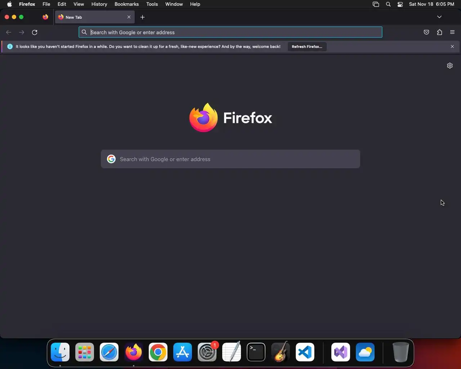This screenshot has height=369, width=461.
Task: Expand the list all tabs dropdown
Action: (x=439, y=17)
